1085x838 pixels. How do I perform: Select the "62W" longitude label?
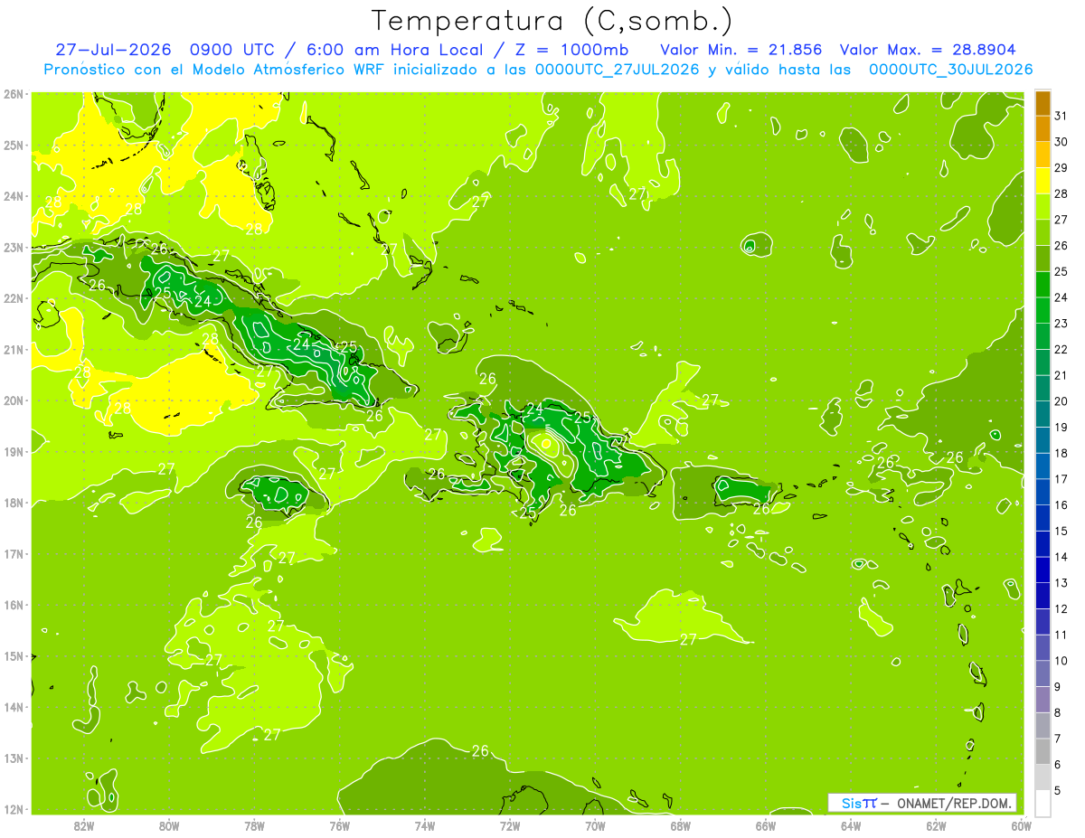tap(936, 825)
